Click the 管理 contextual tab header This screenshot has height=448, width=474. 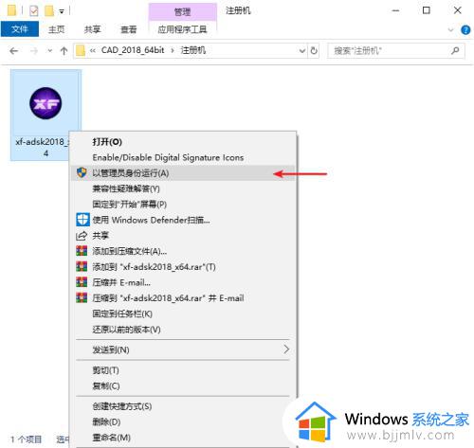(x=183, y=12)
